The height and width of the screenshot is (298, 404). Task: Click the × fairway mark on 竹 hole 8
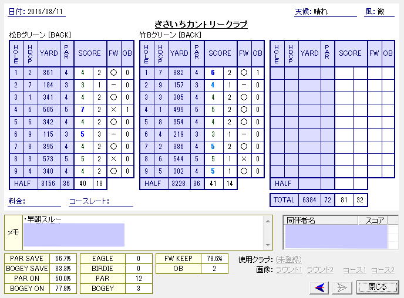(244, 159)
